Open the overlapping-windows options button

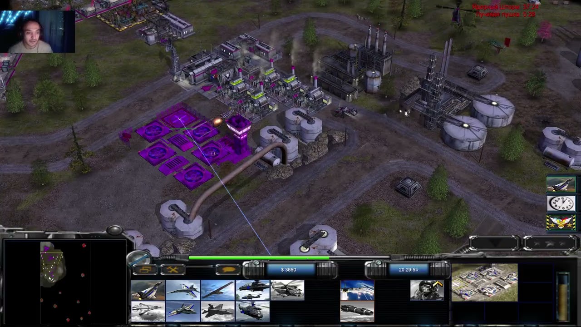tap(146, 270)
